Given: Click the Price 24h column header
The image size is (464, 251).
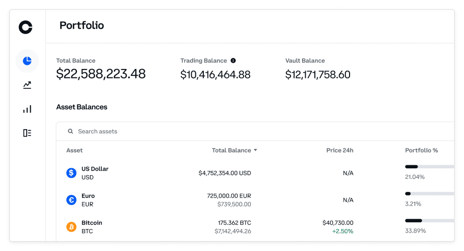Looking at the screenshot, I should coord(340,151).
